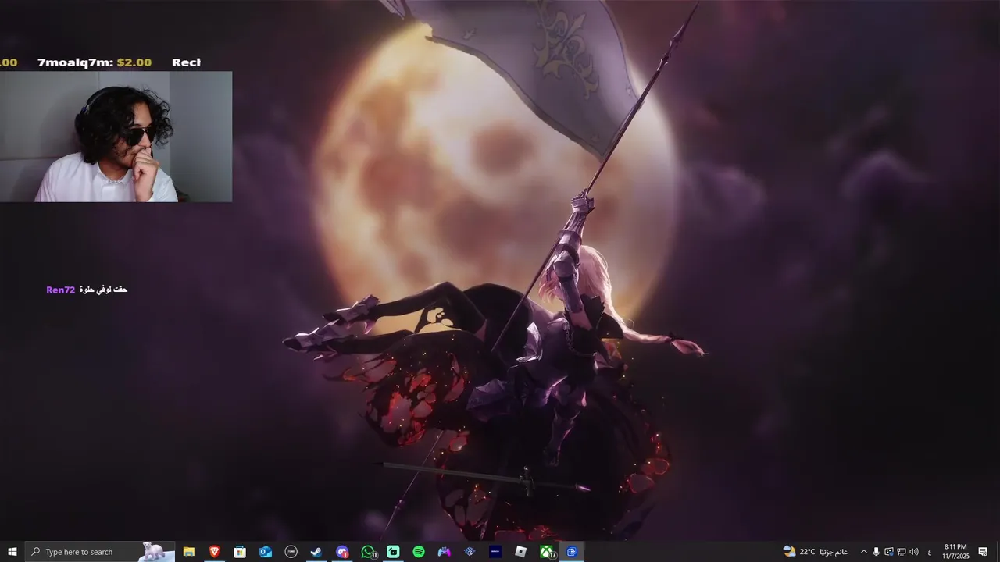1000x562 pixels.
Task: Open Microsoft Store from the taskbar
Action: tap(240, 552)
